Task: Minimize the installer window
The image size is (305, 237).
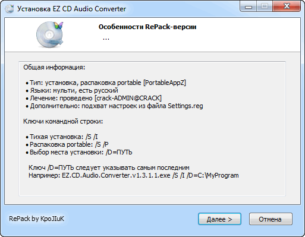Action: pos(249,7)
